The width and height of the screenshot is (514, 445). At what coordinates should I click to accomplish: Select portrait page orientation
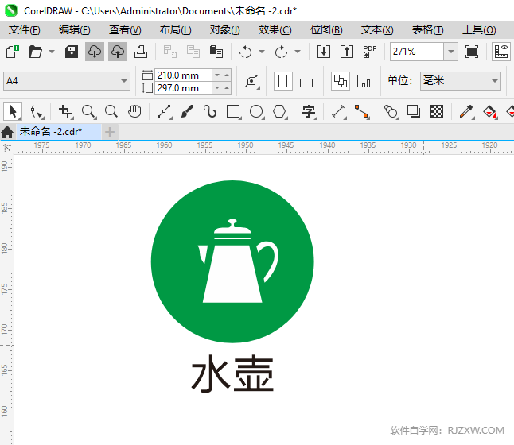click(283, 81)
